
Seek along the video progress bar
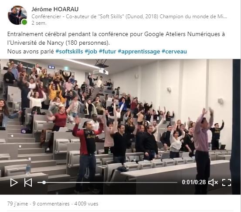click(108, 182)
